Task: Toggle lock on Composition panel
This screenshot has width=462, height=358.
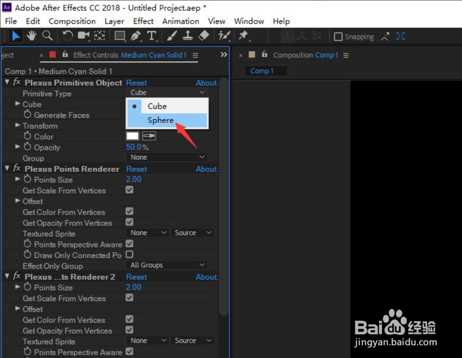Action: 265,54
